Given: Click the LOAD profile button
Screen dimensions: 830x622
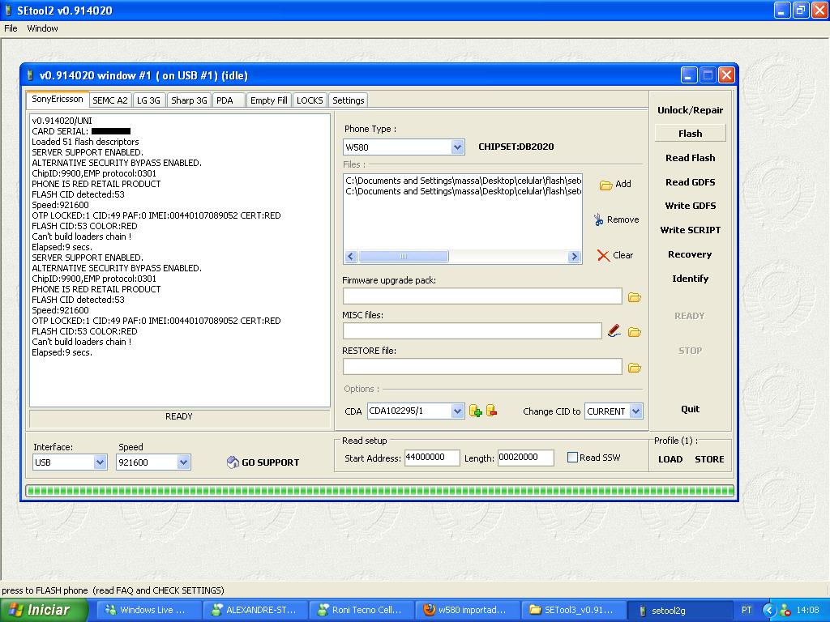Looking at the screenshot, I should 670,459.
